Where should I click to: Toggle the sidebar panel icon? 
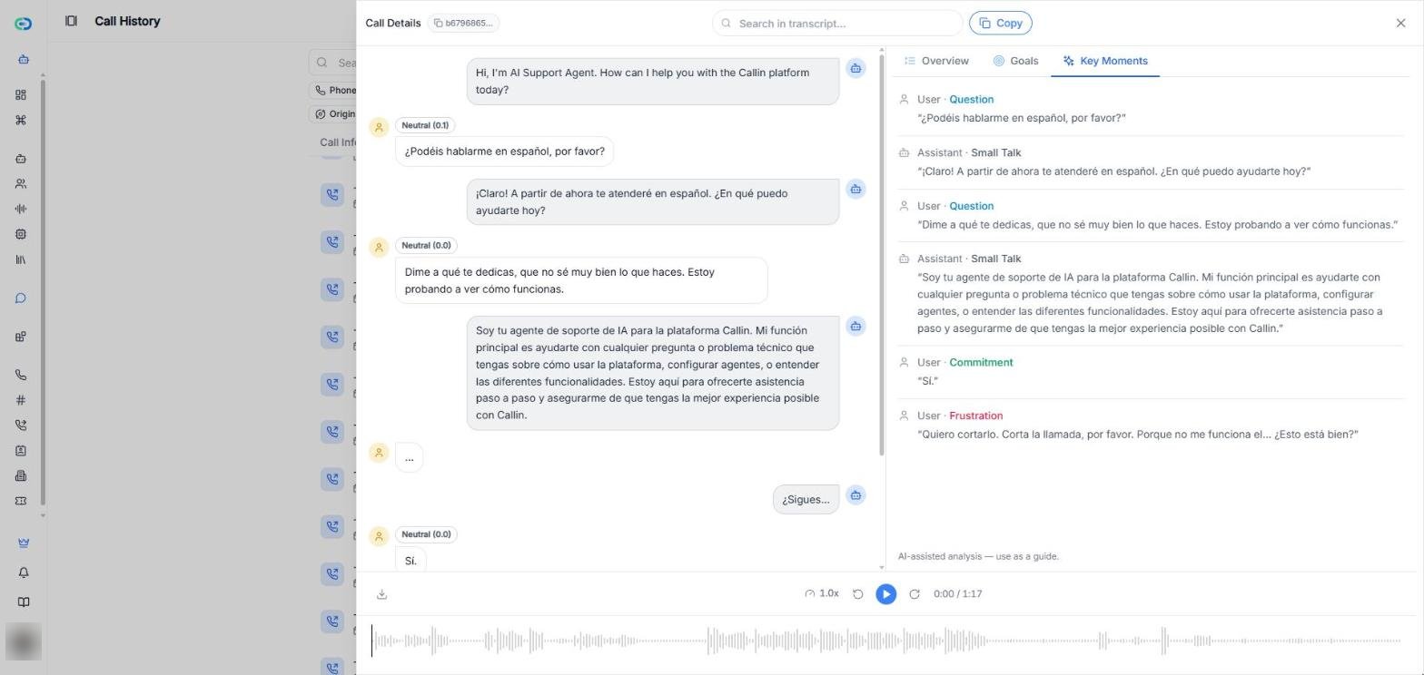click(71, 21)
